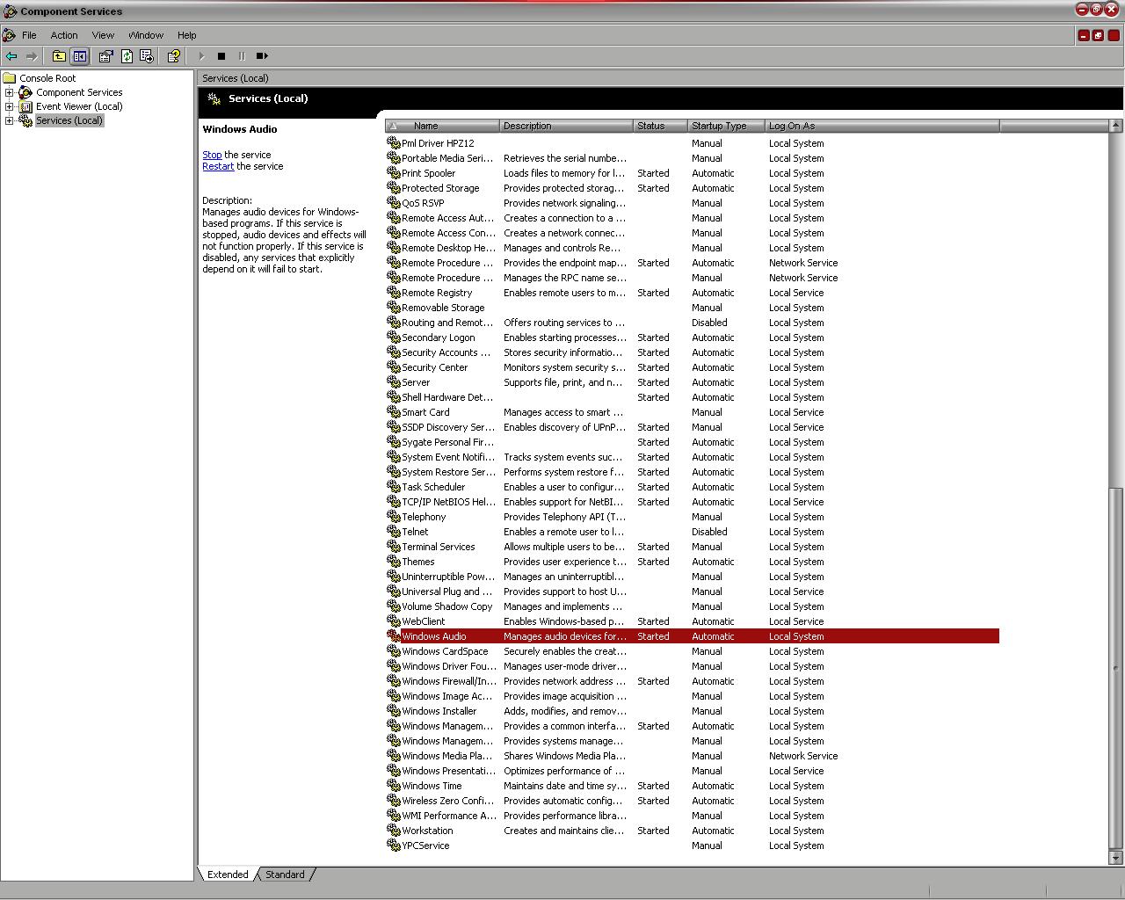Click the gear icon of Workstation service

pyautogui.click(x=394, y=831)
